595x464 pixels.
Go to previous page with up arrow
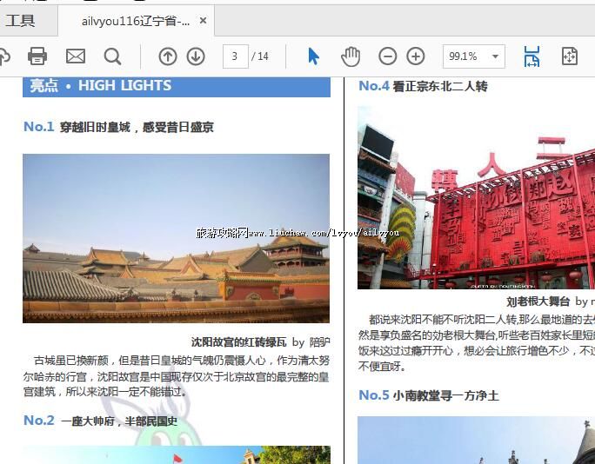(x=168, y=56)
